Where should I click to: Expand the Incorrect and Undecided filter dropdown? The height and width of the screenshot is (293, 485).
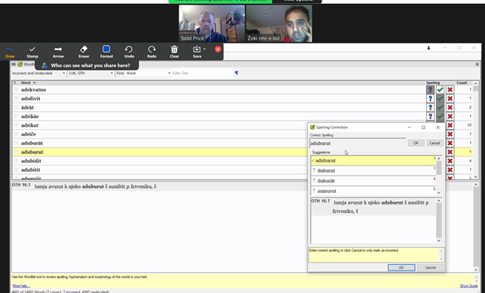pos(64,73)
